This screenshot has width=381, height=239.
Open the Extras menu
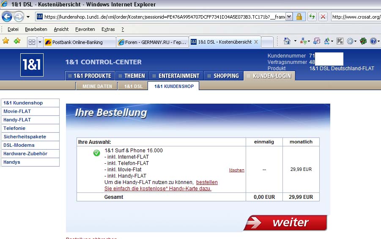(x=108, y=29)
